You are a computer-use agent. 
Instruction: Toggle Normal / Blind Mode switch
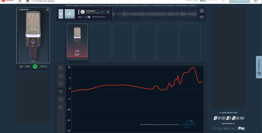(203, 1)
